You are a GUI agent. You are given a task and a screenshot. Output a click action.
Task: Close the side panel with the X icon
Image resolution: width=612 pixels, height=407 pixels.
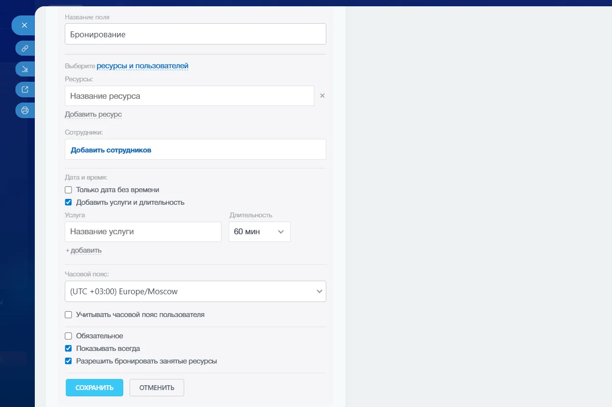[24, 25]
